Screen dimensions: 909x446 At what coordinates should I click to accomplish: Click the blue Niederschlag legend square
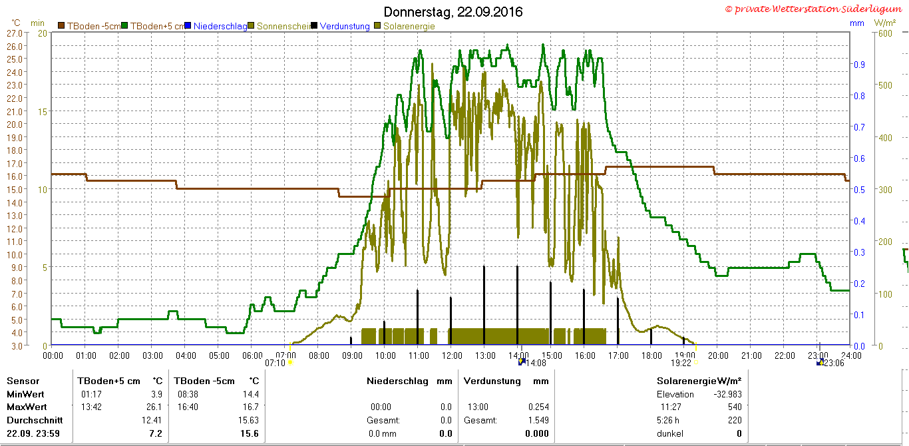point(188,26)
